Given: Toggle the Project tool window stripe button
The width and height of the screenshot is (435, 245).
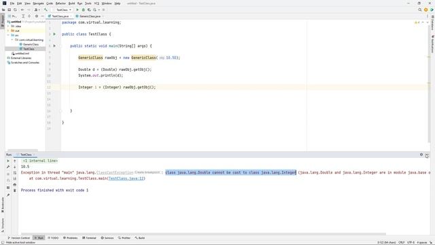Looking at the screenshot, I should click(x=3, y=21).
